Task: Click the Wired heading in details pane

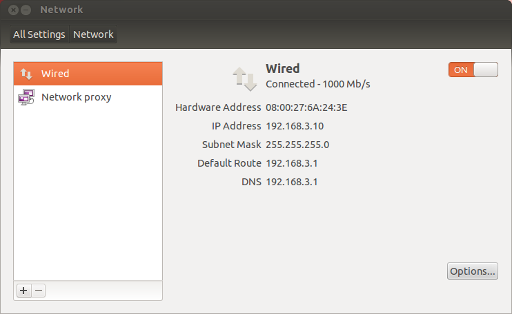Action: 283,68
